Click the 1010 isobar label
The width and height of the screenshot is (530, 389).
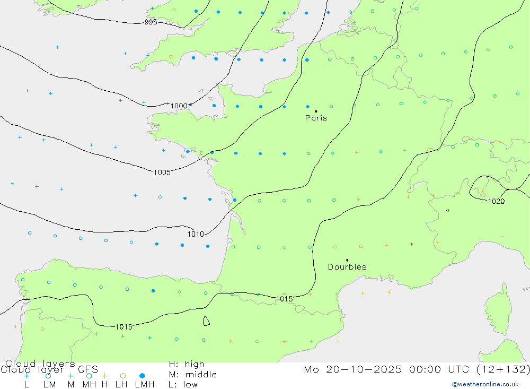pos(196,234)
